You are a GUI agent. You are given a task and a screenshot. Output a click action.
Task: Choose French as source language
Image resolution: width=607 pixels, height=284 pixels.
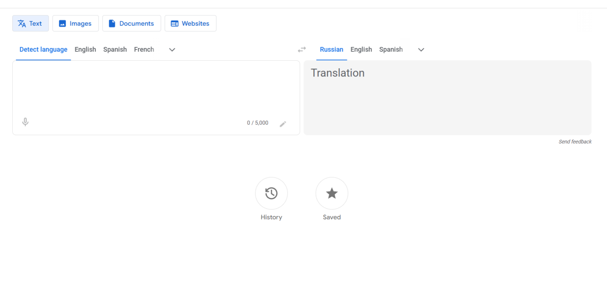144,50
